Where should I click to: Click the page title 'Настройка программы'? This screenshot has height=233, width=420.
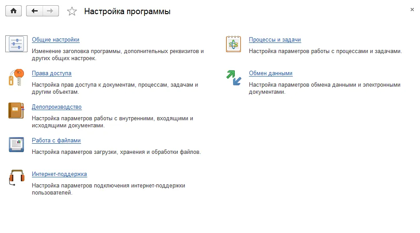click(x=127, y=11)
